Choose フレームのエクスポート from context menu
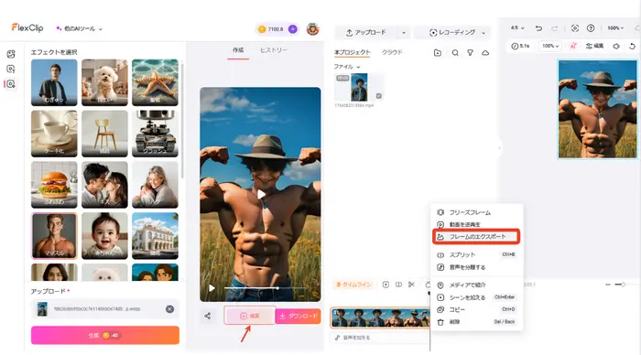Screen dimensions: 641x355 pyautogui.click(x=477, y=237)
